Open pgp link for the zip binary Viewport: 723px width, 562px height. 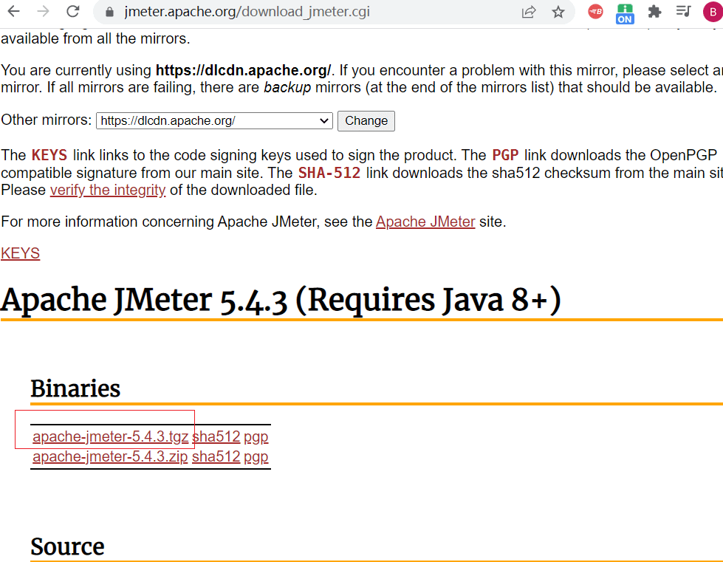pos(256,456)
